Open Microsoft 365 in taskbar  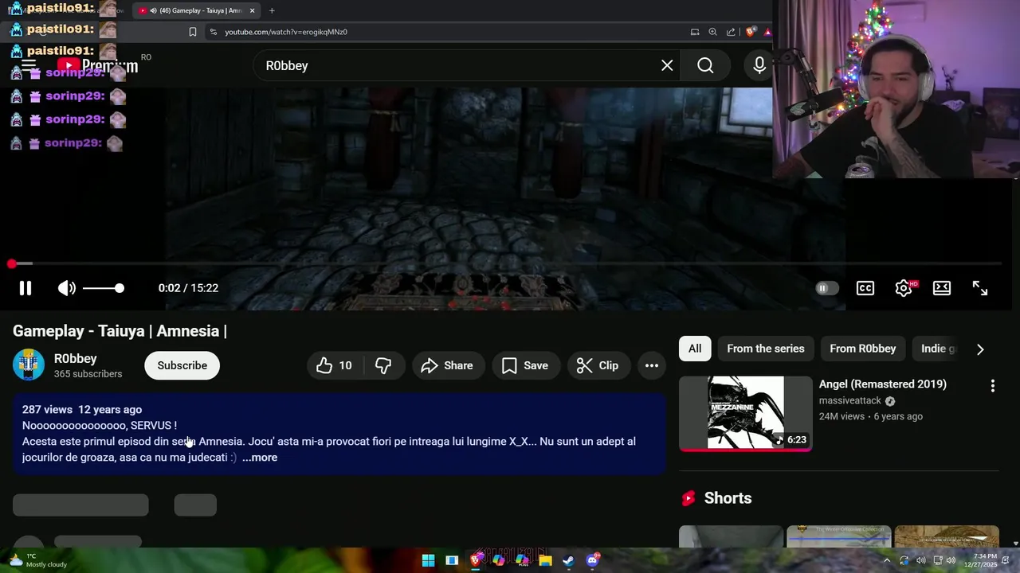point(522,560)
